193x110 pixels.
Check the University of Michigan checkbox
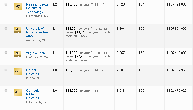point(6,29)
